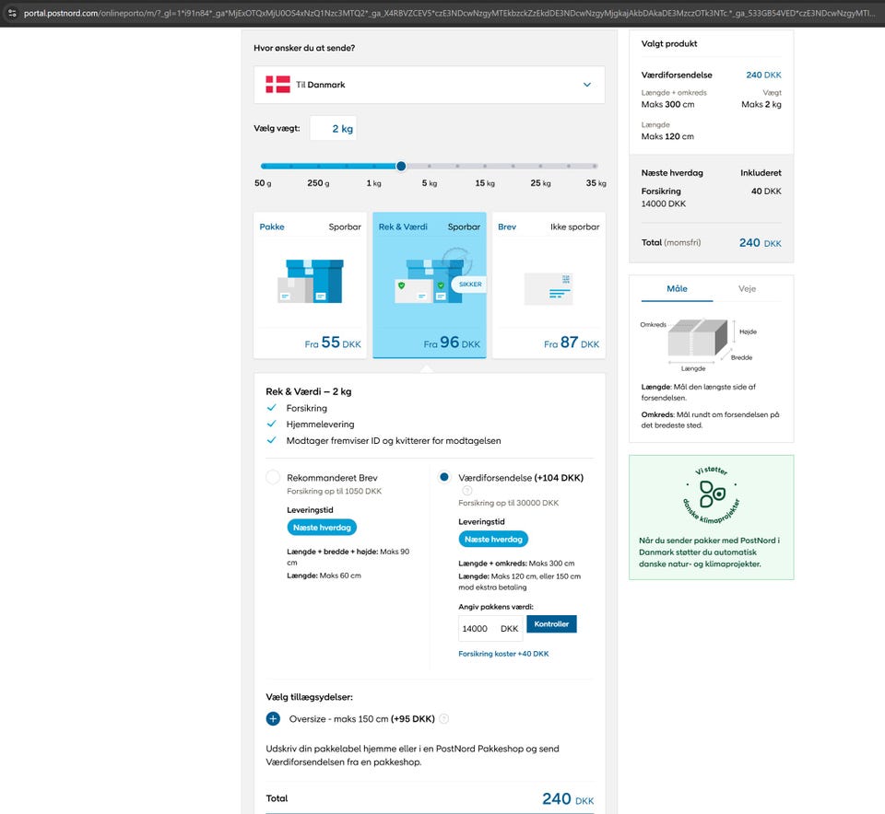This screenshot has width=885, height=814.
Task: Click the 15 kg label under slider
Action: (485, 183)
